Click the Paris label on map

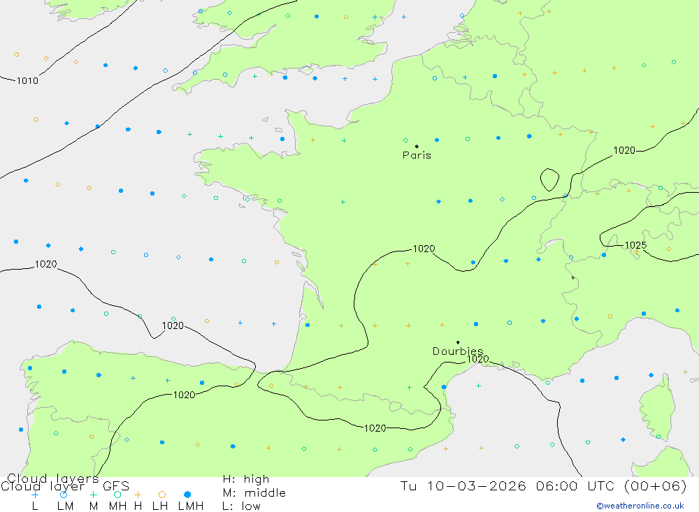417,155
